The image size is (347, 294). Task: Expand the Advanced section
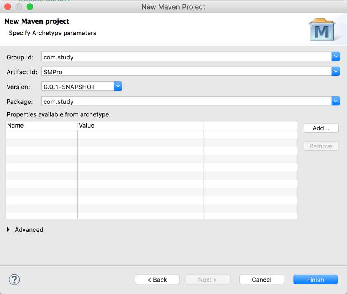point(8,230)
